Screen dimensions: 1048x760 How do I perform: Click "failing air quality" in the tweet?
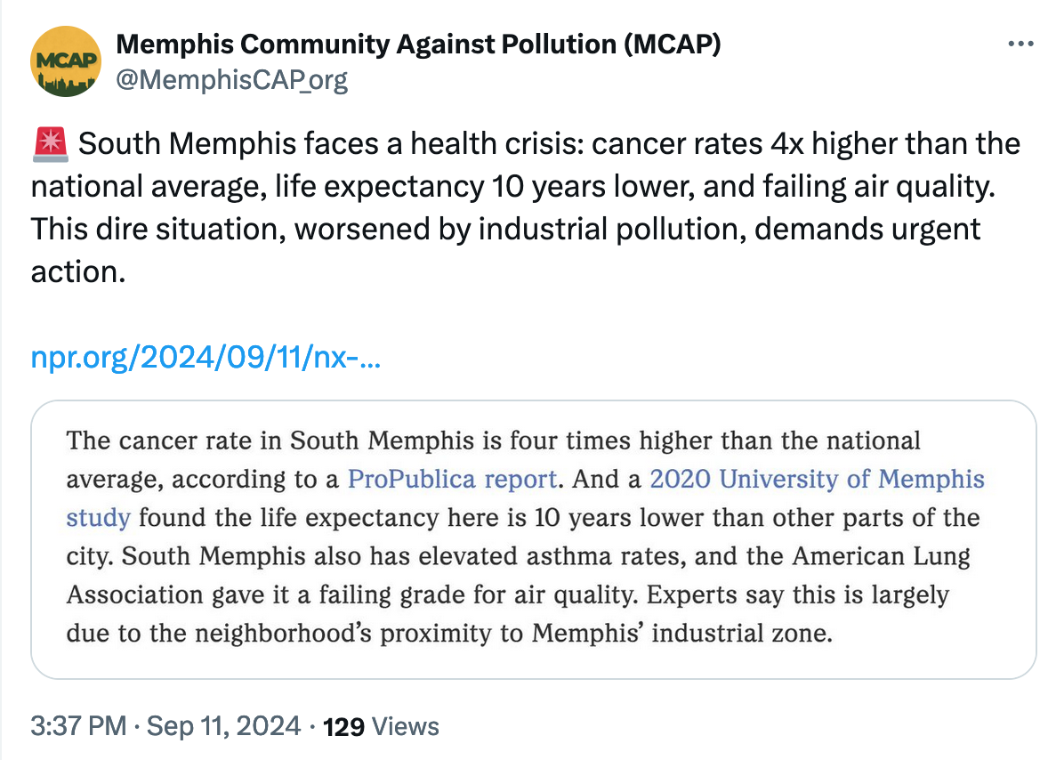[875, 186]
